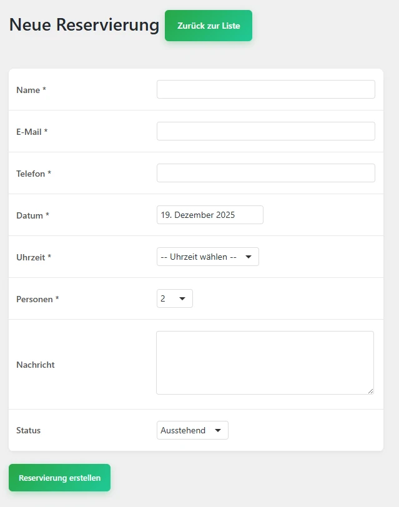Image resolution: width=399 pixels, height=507 pixels.
Task: Click inside the Nachricht text area
Action: point(265,363)
